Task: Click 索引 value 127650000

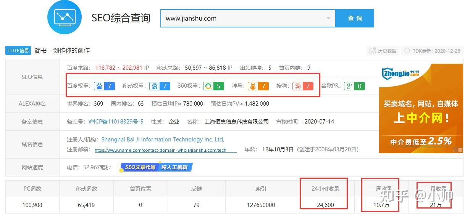Action: click(x=261, y=205)
